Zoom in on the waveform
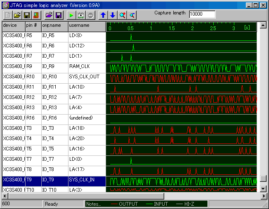Screen dimensions: 269x209 (x=122, y=15)
